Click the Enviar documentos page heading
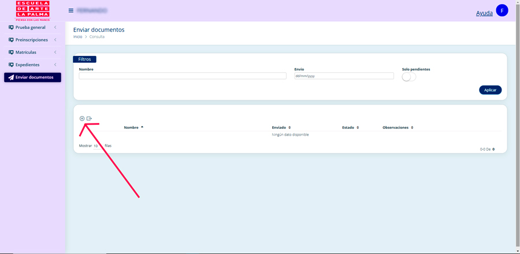520x254 pixels. [99, 30]
